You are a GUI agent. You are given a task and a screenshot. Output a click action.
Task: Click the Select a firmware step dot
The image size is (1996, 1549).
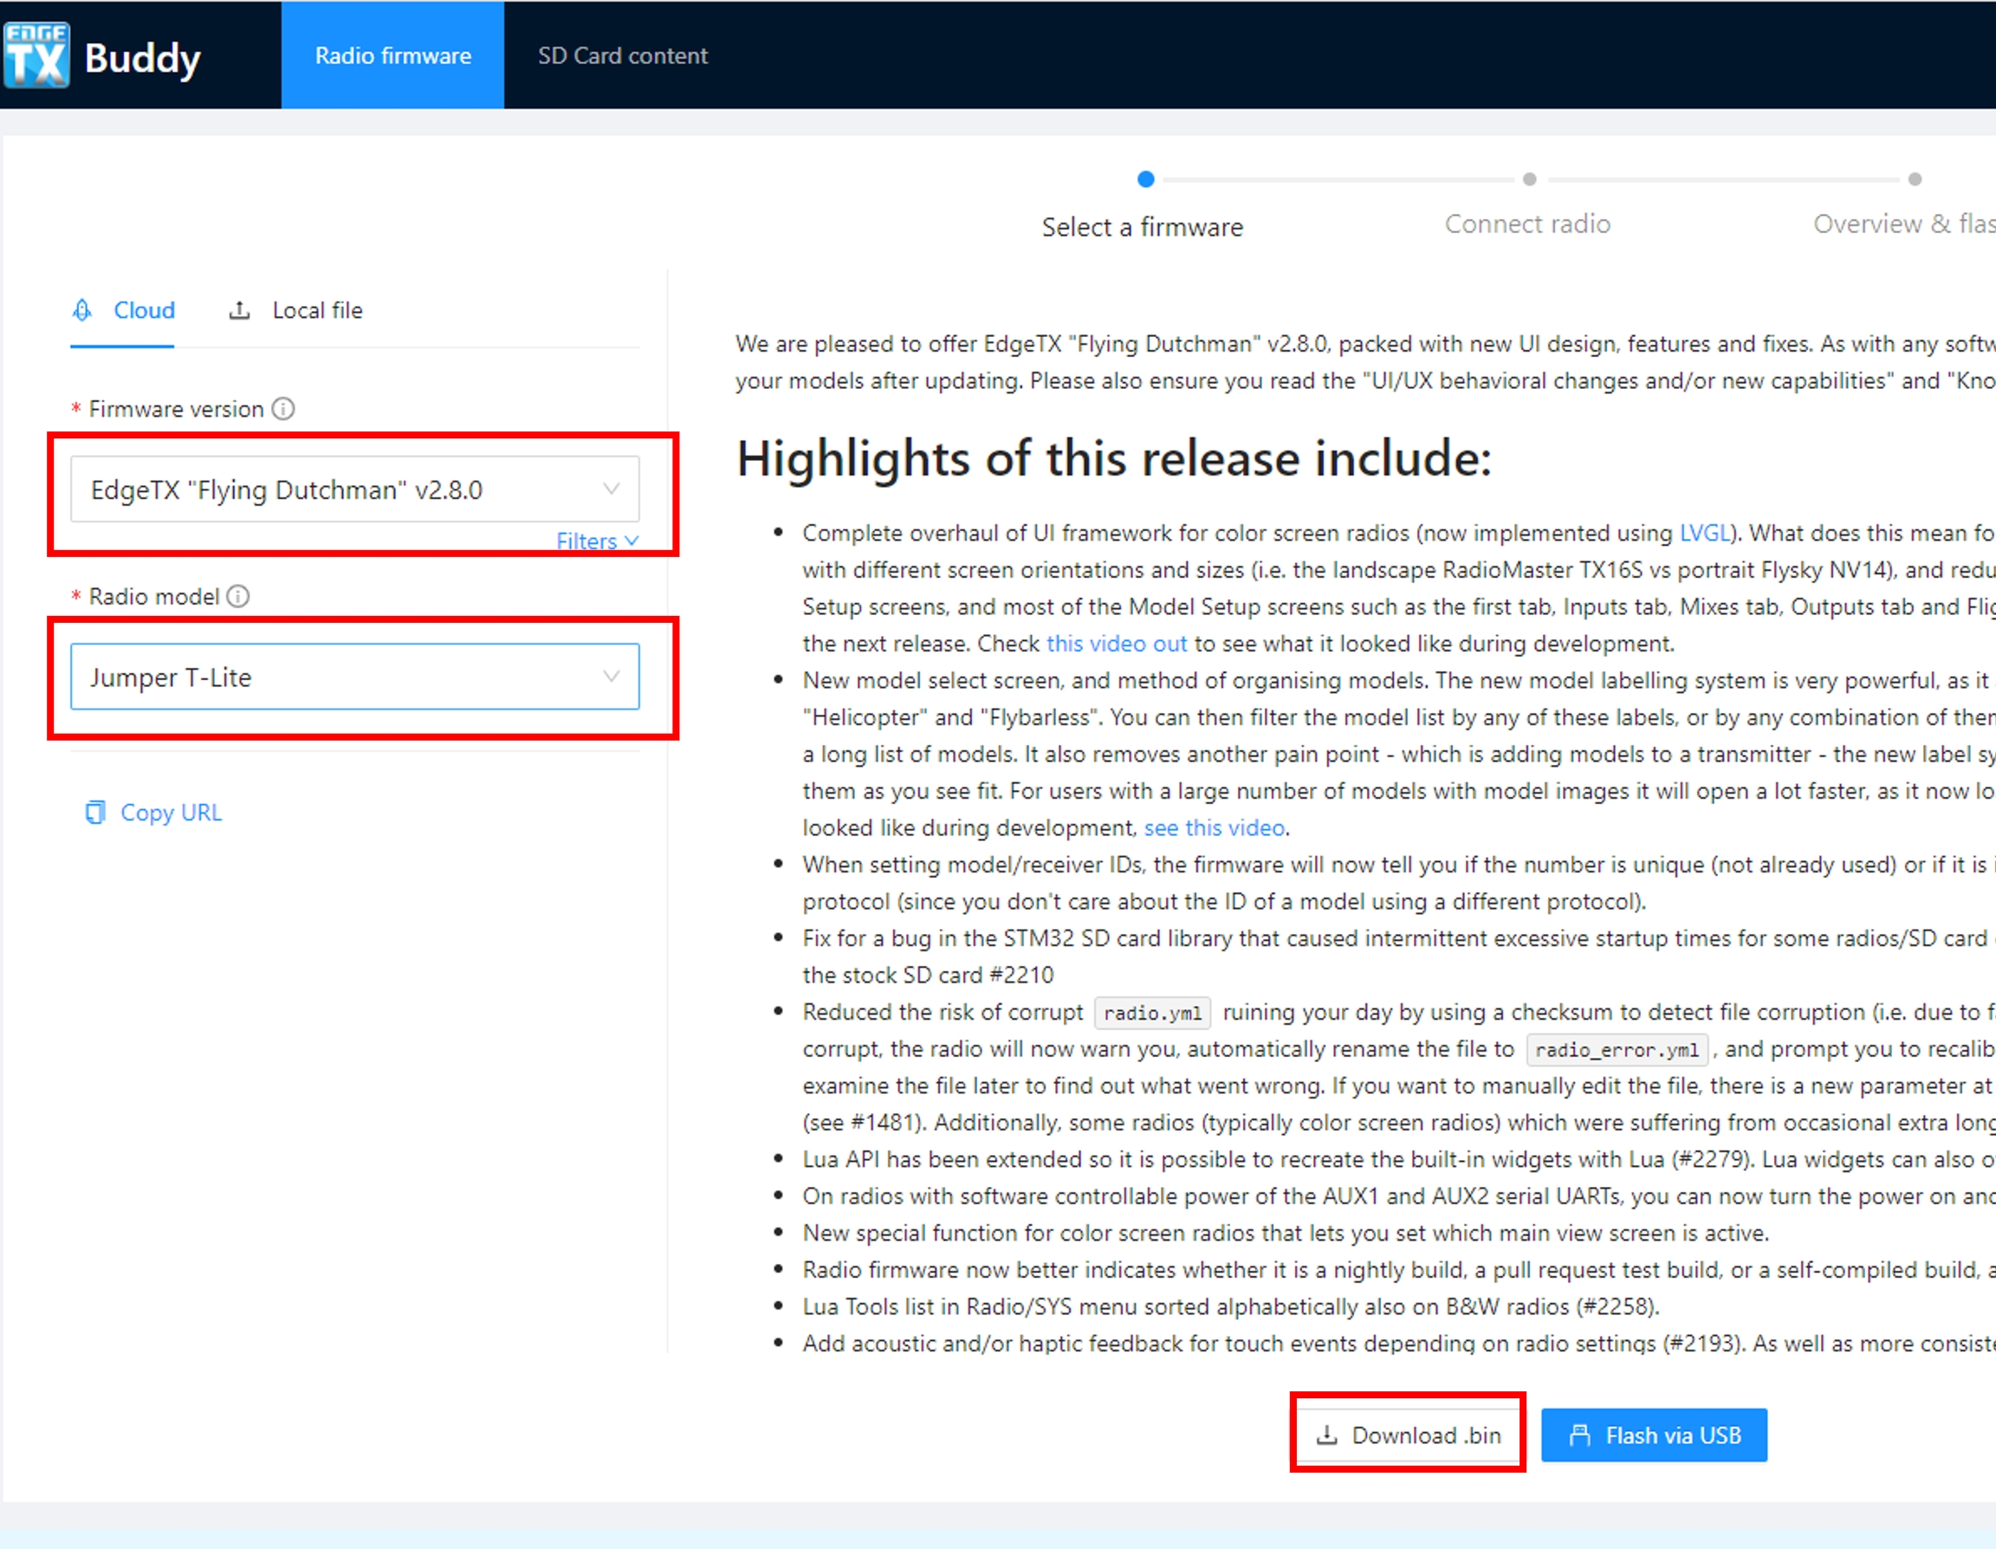point(1145,179)
